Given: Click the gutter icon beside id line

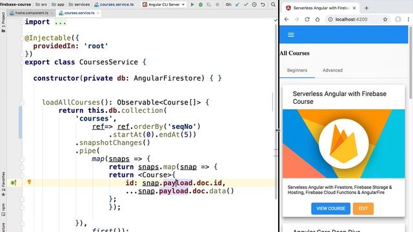Looking at the screenshot, I should click(14, 182).
